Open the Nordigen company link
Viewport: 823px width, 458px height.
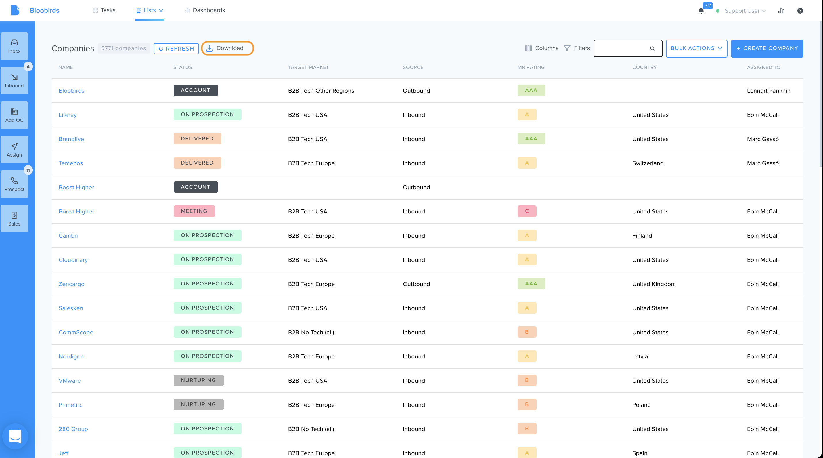pos(71,356)
